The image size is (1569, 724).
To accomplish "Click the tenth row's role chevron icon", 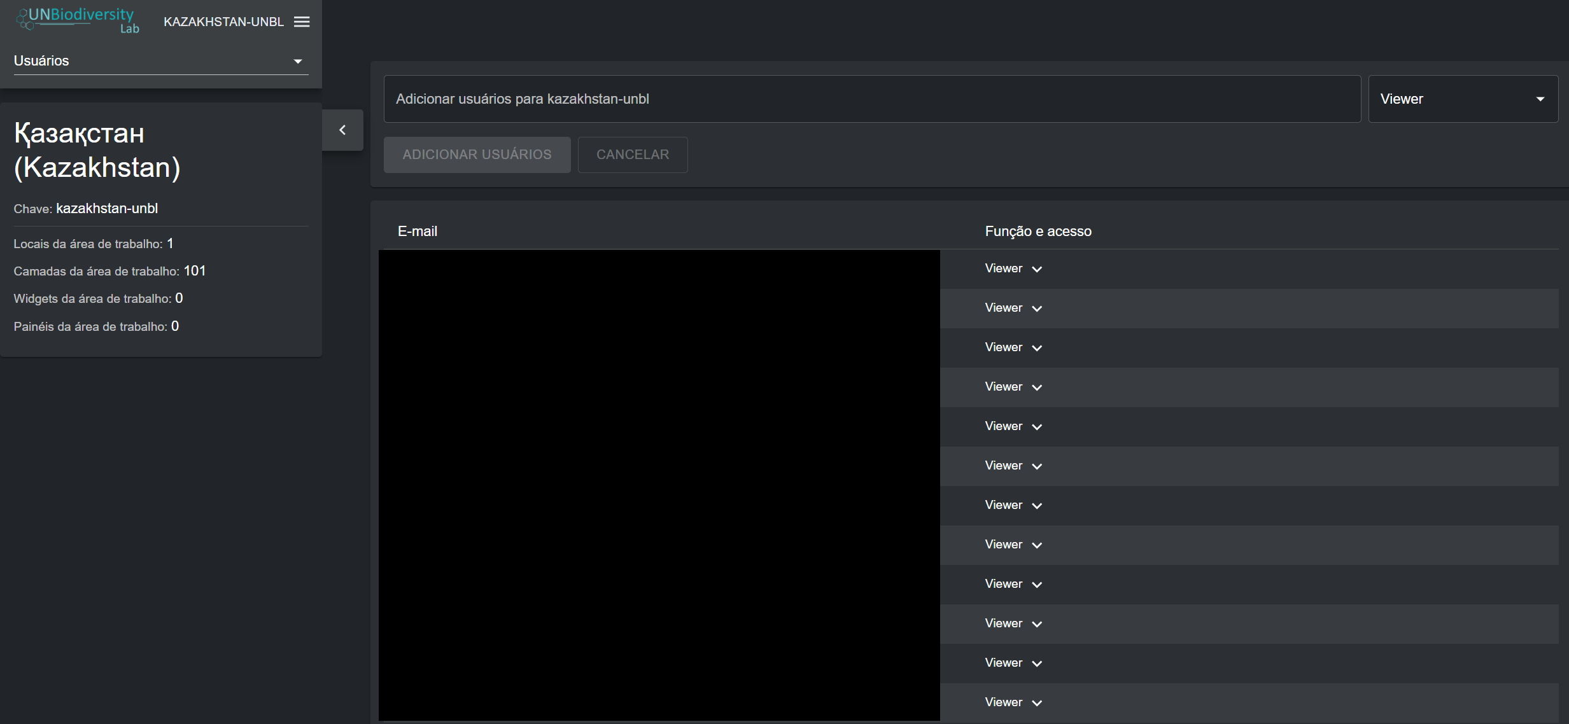I will pos(1037,624).
